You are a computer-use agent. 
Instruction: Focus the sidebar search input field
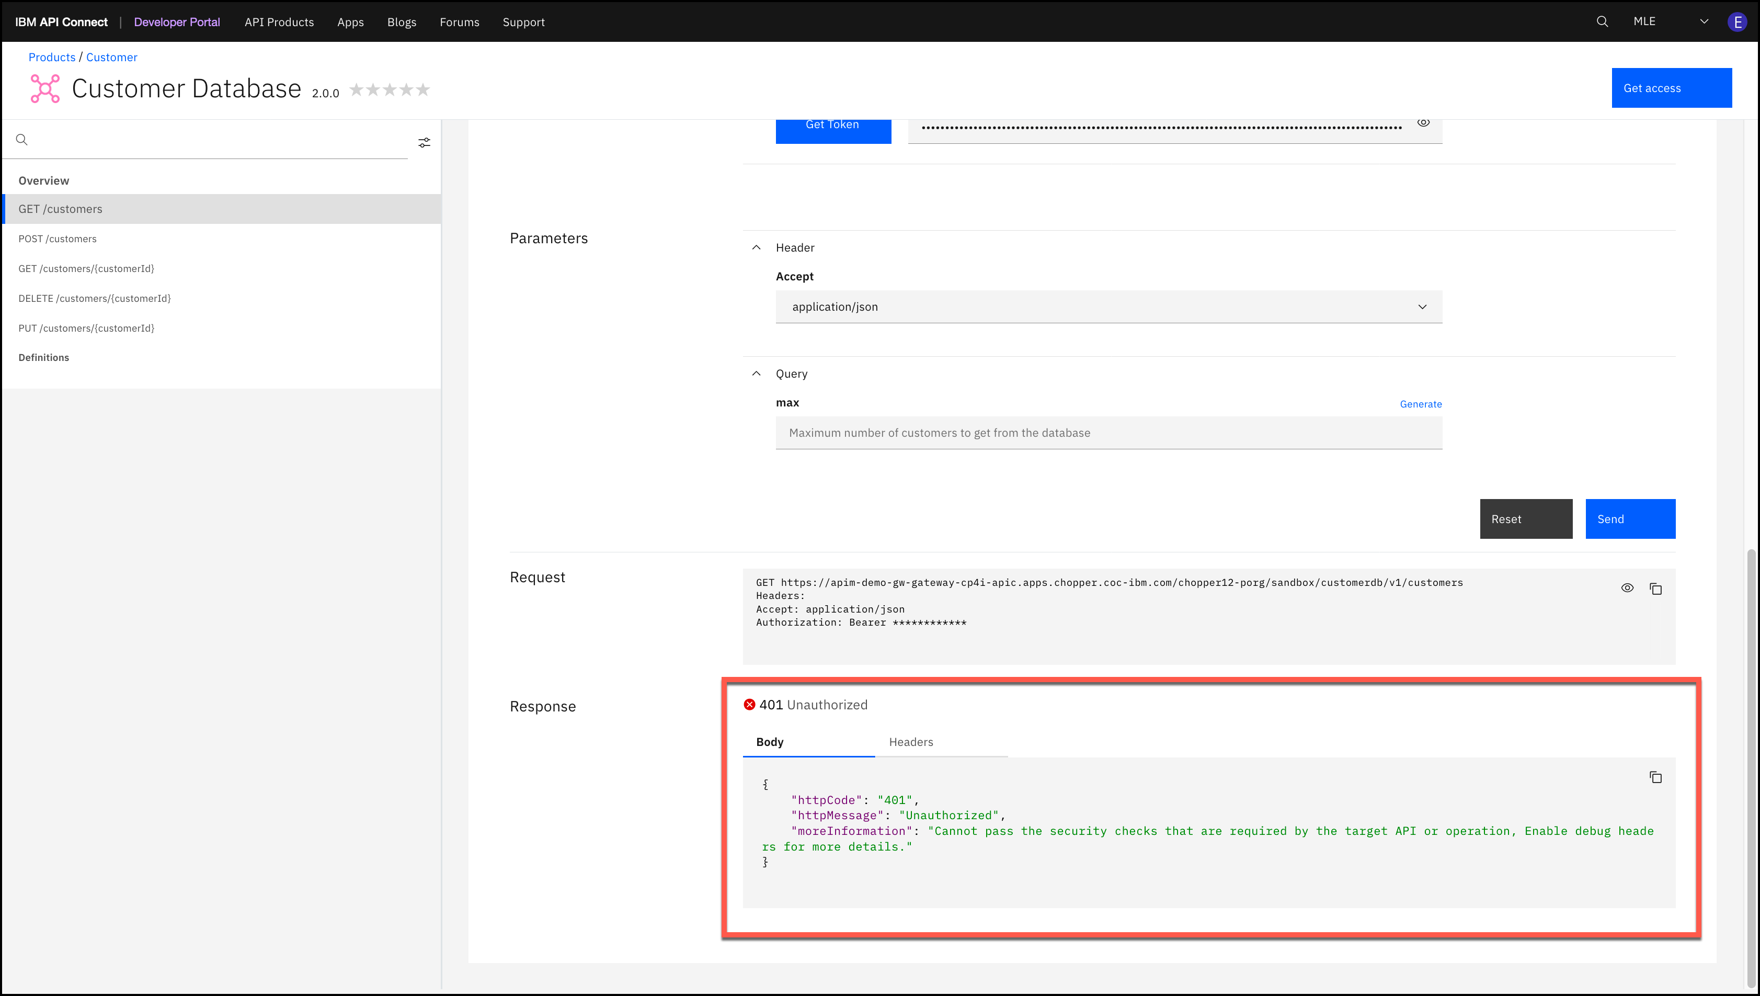205,140
